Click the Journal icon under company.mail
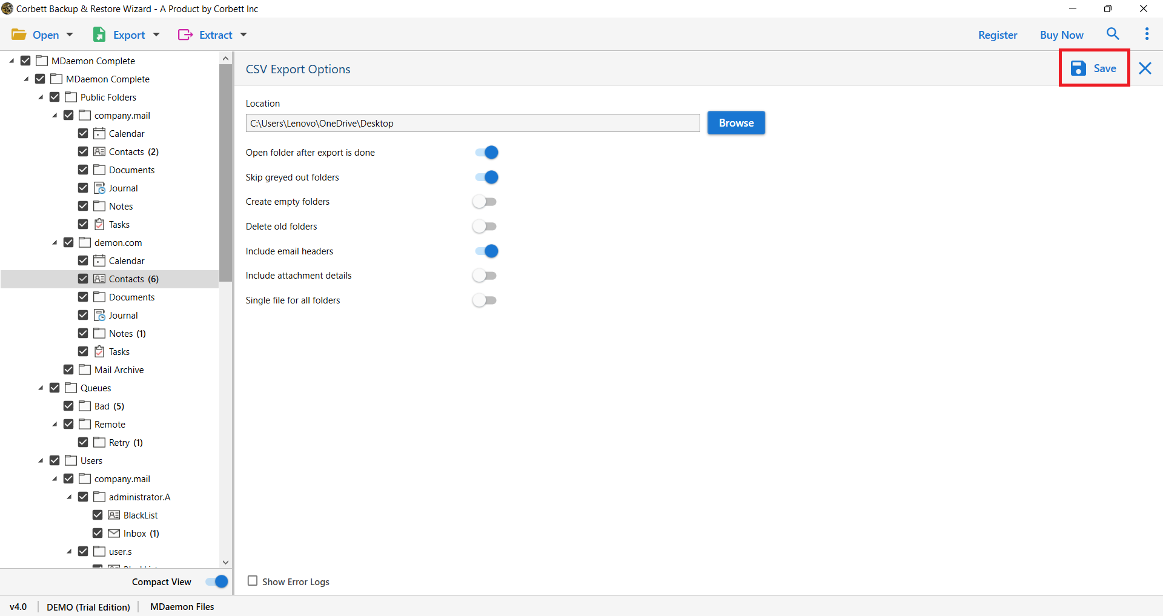The height and width of the screenshot is (616, 1163). click(x=100, y=188)
